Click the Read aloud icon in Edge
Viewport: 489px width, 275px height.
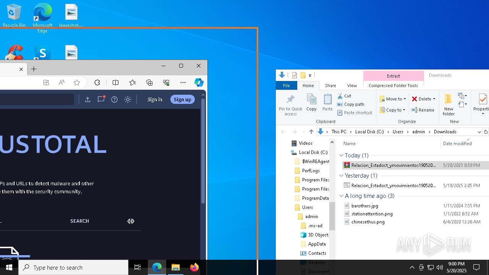[62, 82]
